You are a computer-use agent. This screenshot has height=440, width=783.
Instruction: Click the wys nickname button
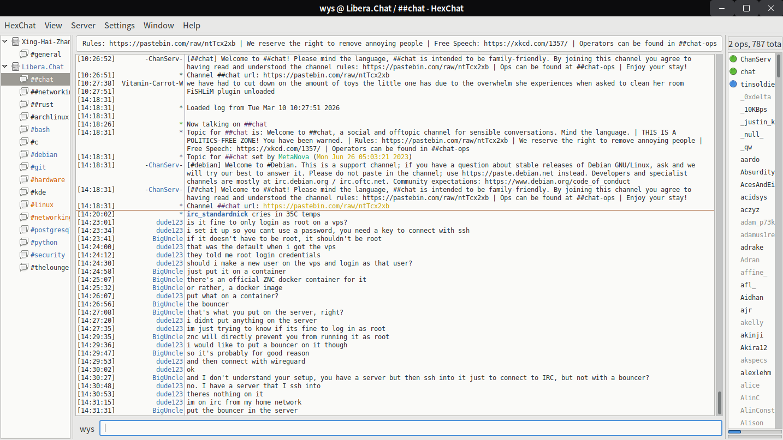tap(87, 429)
